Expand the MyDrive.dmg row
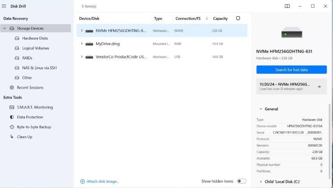The height and width of the screenshot is (188, 333). (82, 44)
